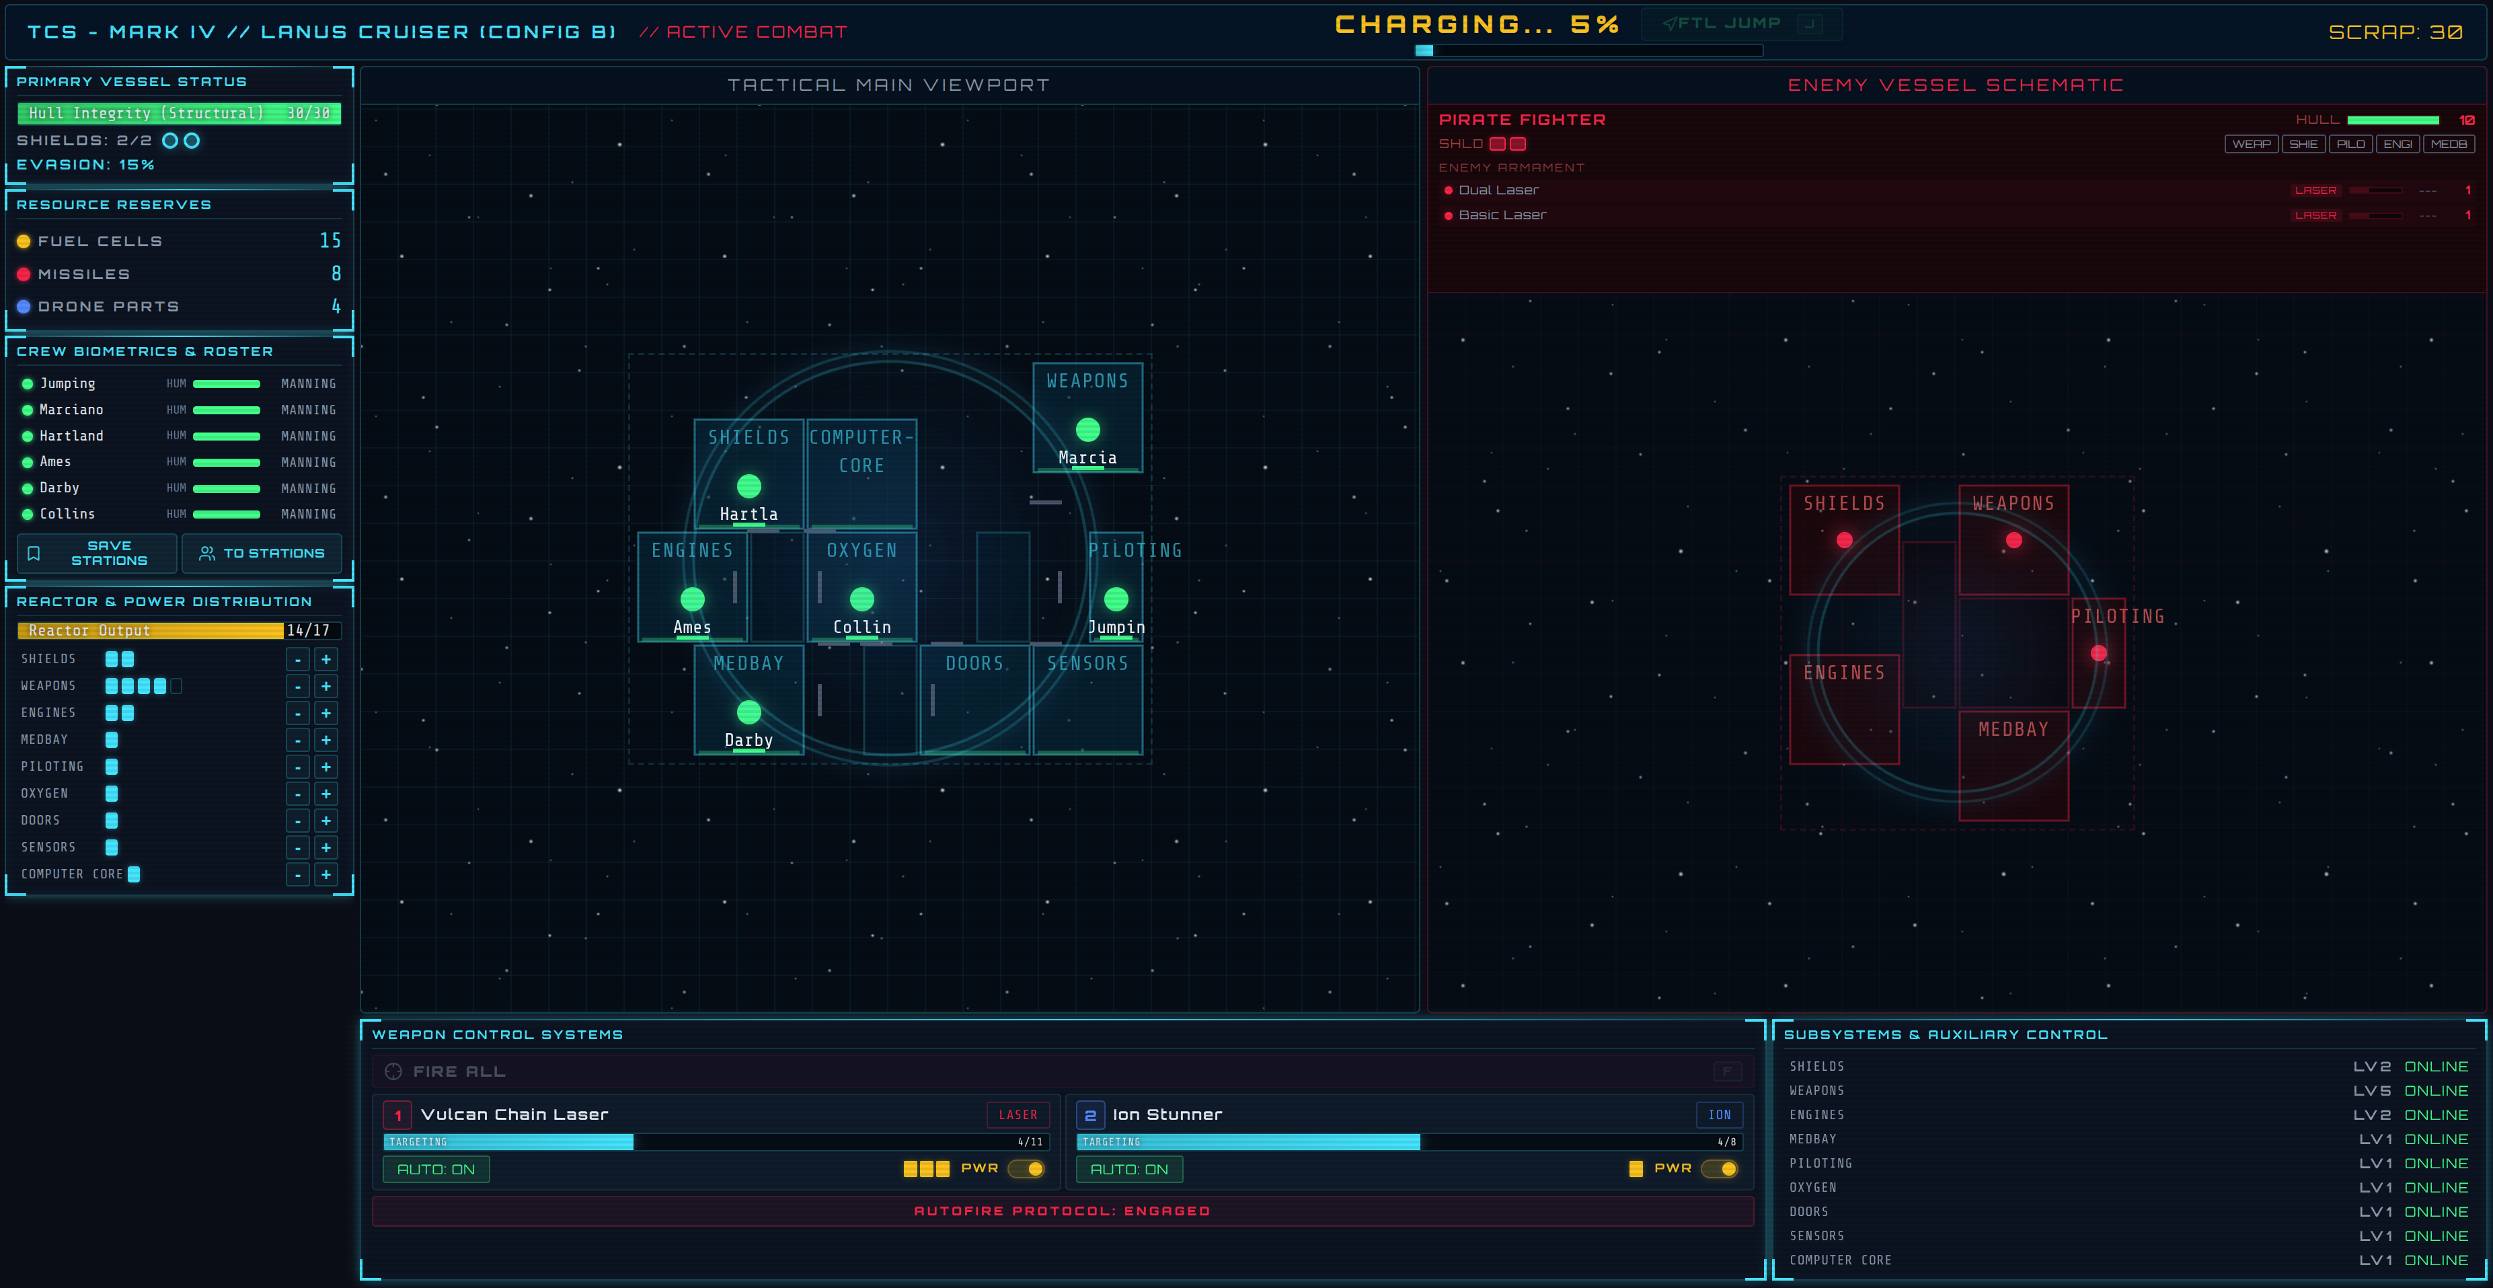Decrease Shields power with minus button
Viewport: 2493px width, 1288px height.
tap(298, 659)
